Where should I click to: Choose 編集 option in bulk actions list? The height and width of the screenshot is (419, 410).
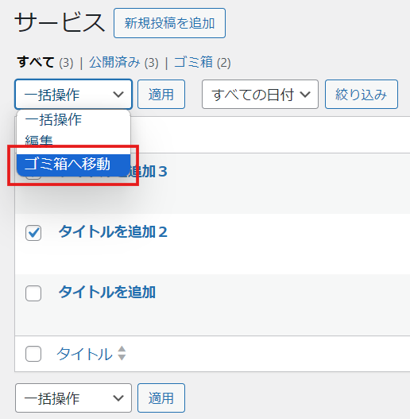[73, 140]
